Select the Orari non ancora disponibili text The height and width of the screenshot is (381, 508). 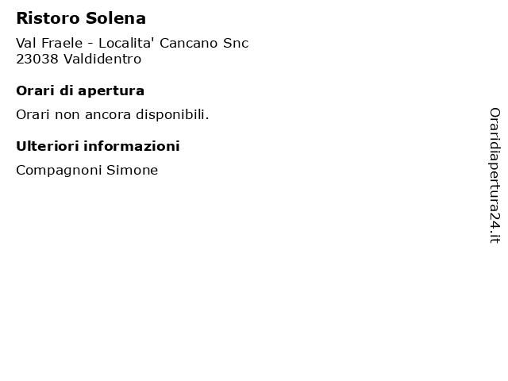click(x=113, y=114)
